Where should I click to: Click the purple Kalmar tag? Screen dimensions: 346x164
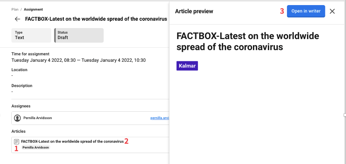tap(187, 66)
